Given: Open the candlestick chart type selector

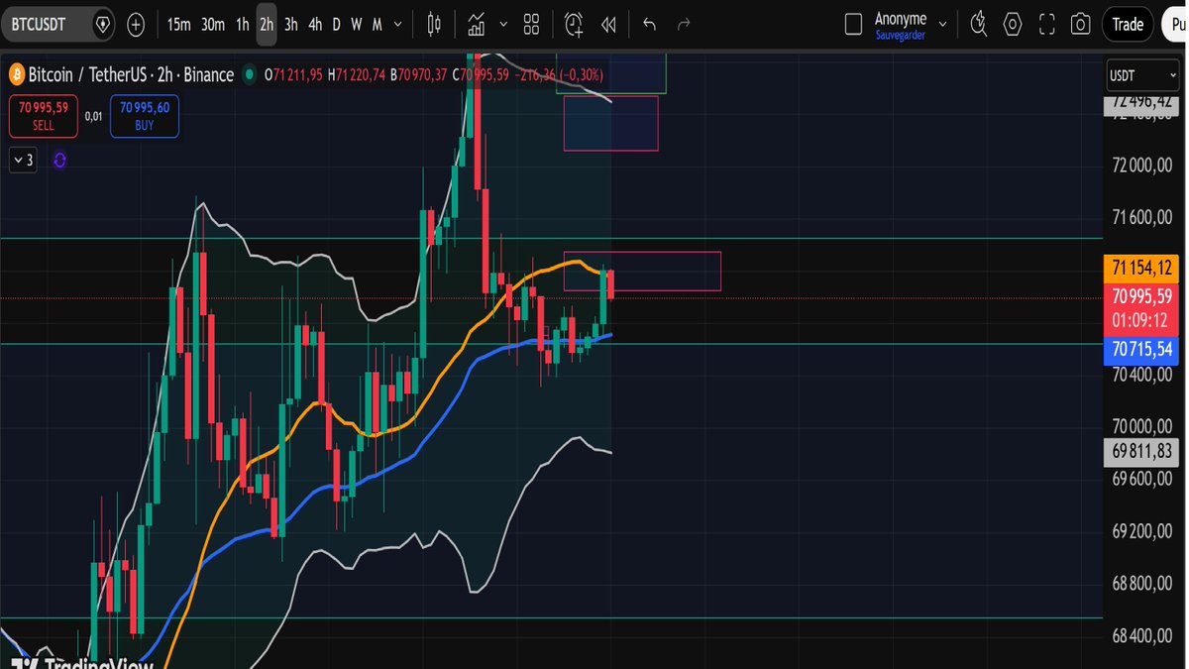Looking at the screenshot, I should [x=434, y=25].
